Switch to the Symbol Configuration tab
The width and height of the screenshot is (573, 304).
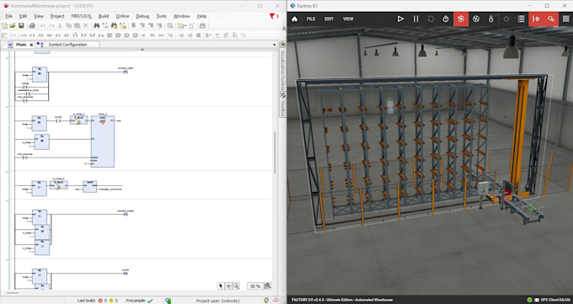67,45
